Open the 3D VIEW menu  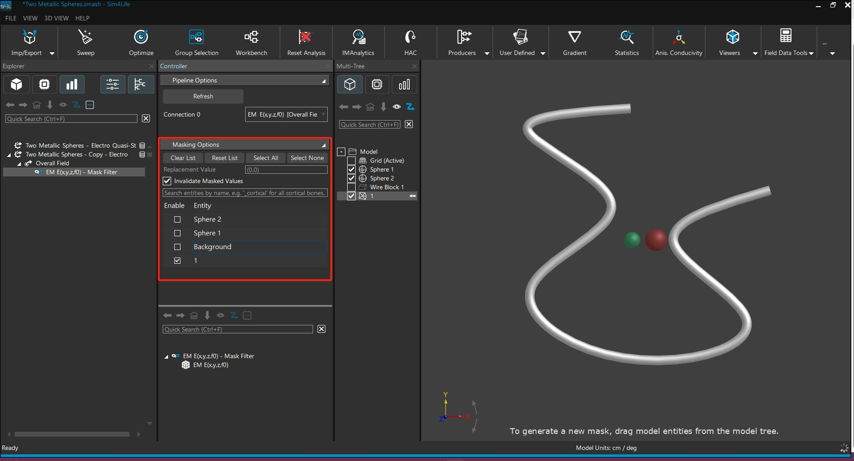coord(56,18)
